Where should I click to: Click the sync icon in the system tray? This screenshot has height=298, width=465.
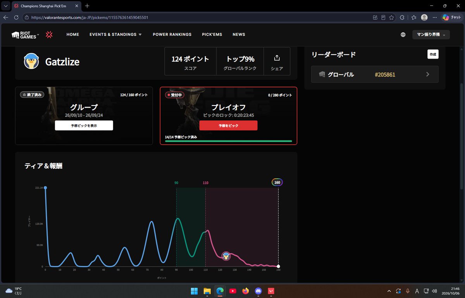point(398,291)
